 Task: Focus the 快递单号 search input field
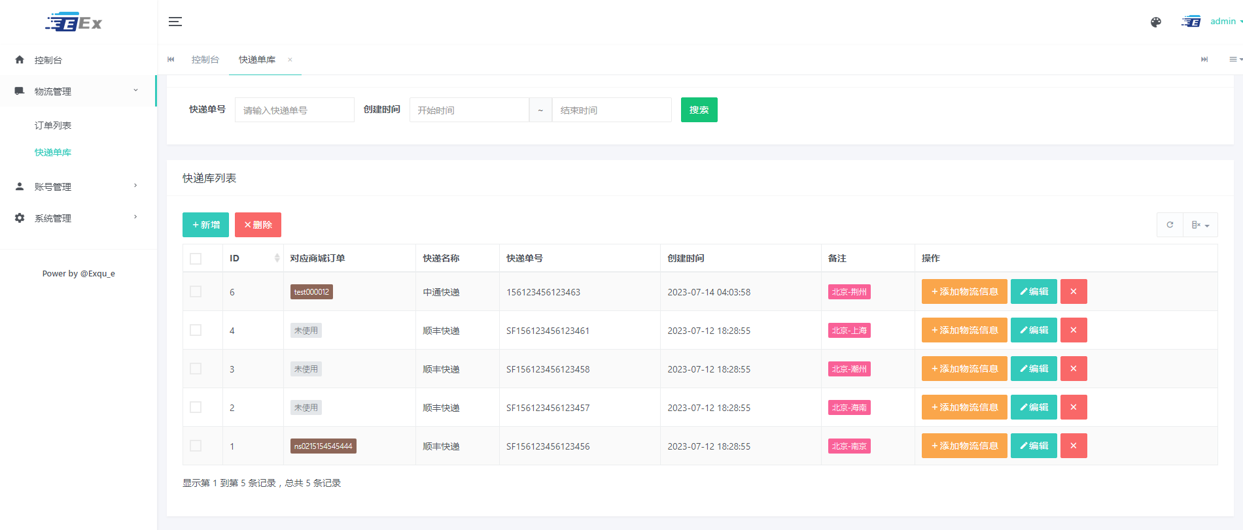pyautogui.click(x=294, y=110)
